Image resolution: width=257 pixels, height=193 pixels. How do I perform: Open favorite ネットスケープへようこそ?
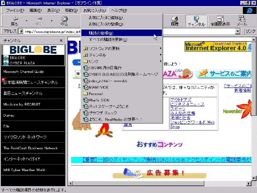point(122,106)
